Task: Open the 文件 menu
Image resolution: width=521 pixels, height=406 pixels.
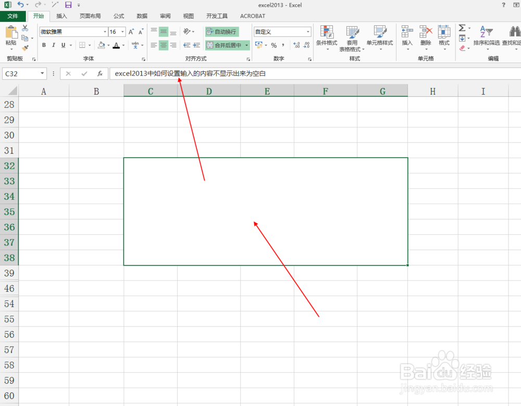Action: (x=14, y=16)
